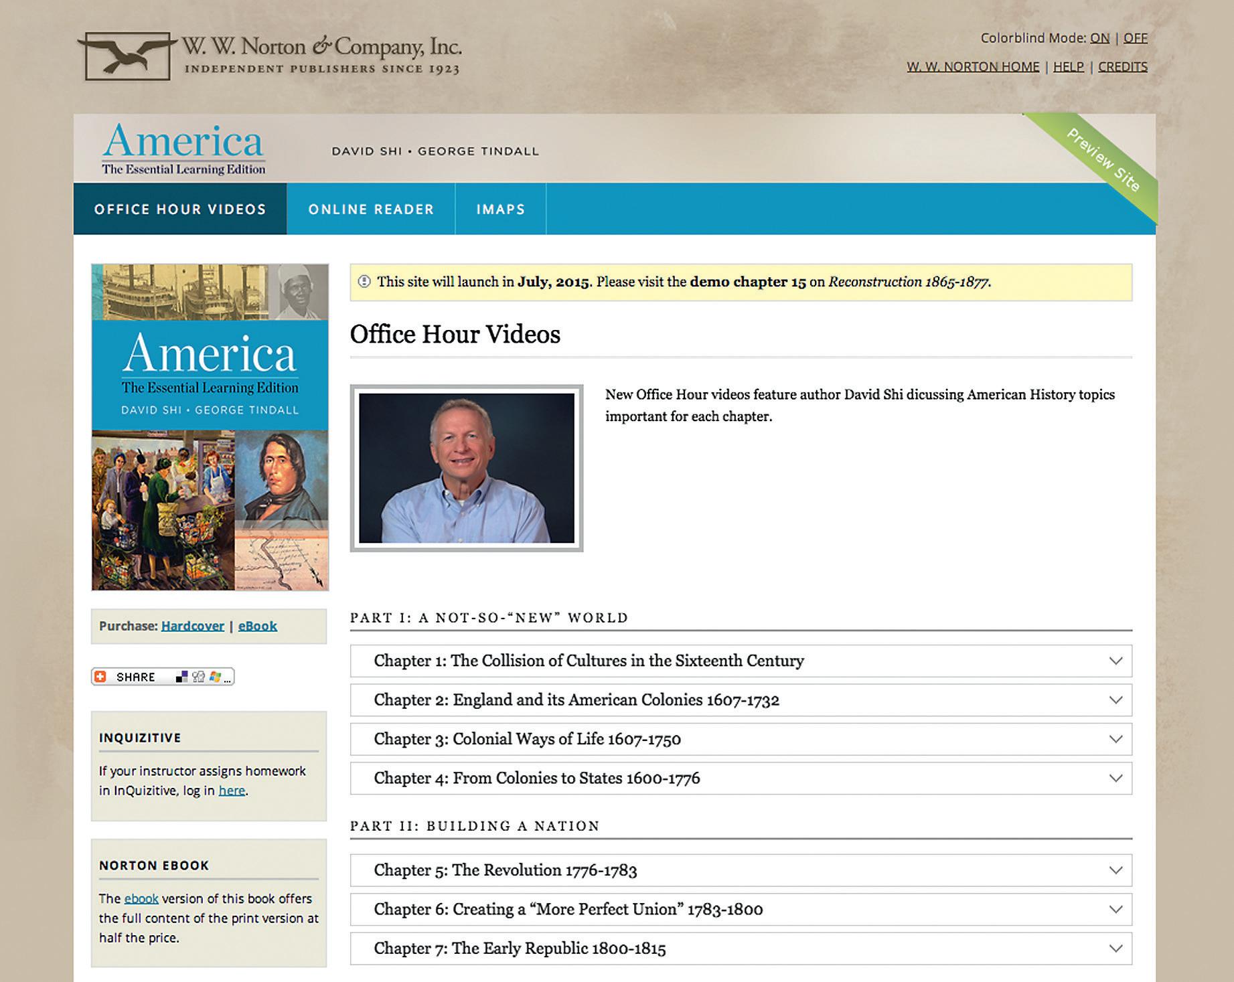Expand Chapter 7: The Early Republic 1800-1815
Viewport: 1234px width, 982px height.
coord(741,949)
